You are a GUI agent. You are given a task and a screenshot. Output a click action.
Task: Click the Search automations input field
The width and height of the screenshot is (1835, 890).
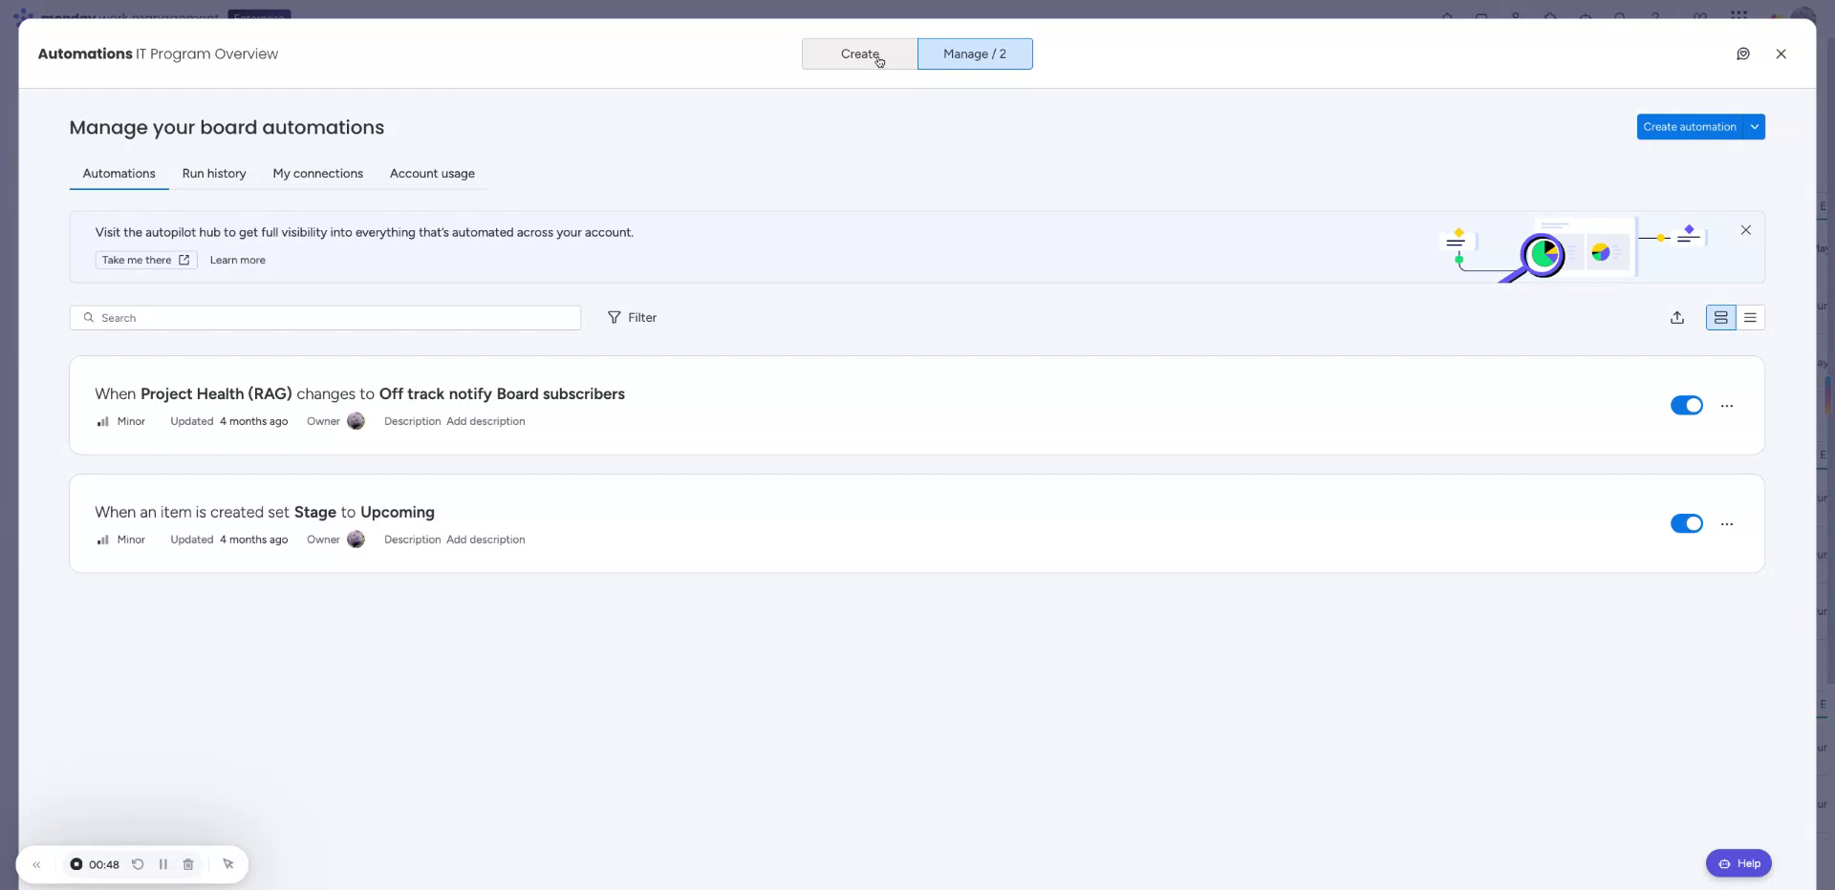tap(325, 317)
